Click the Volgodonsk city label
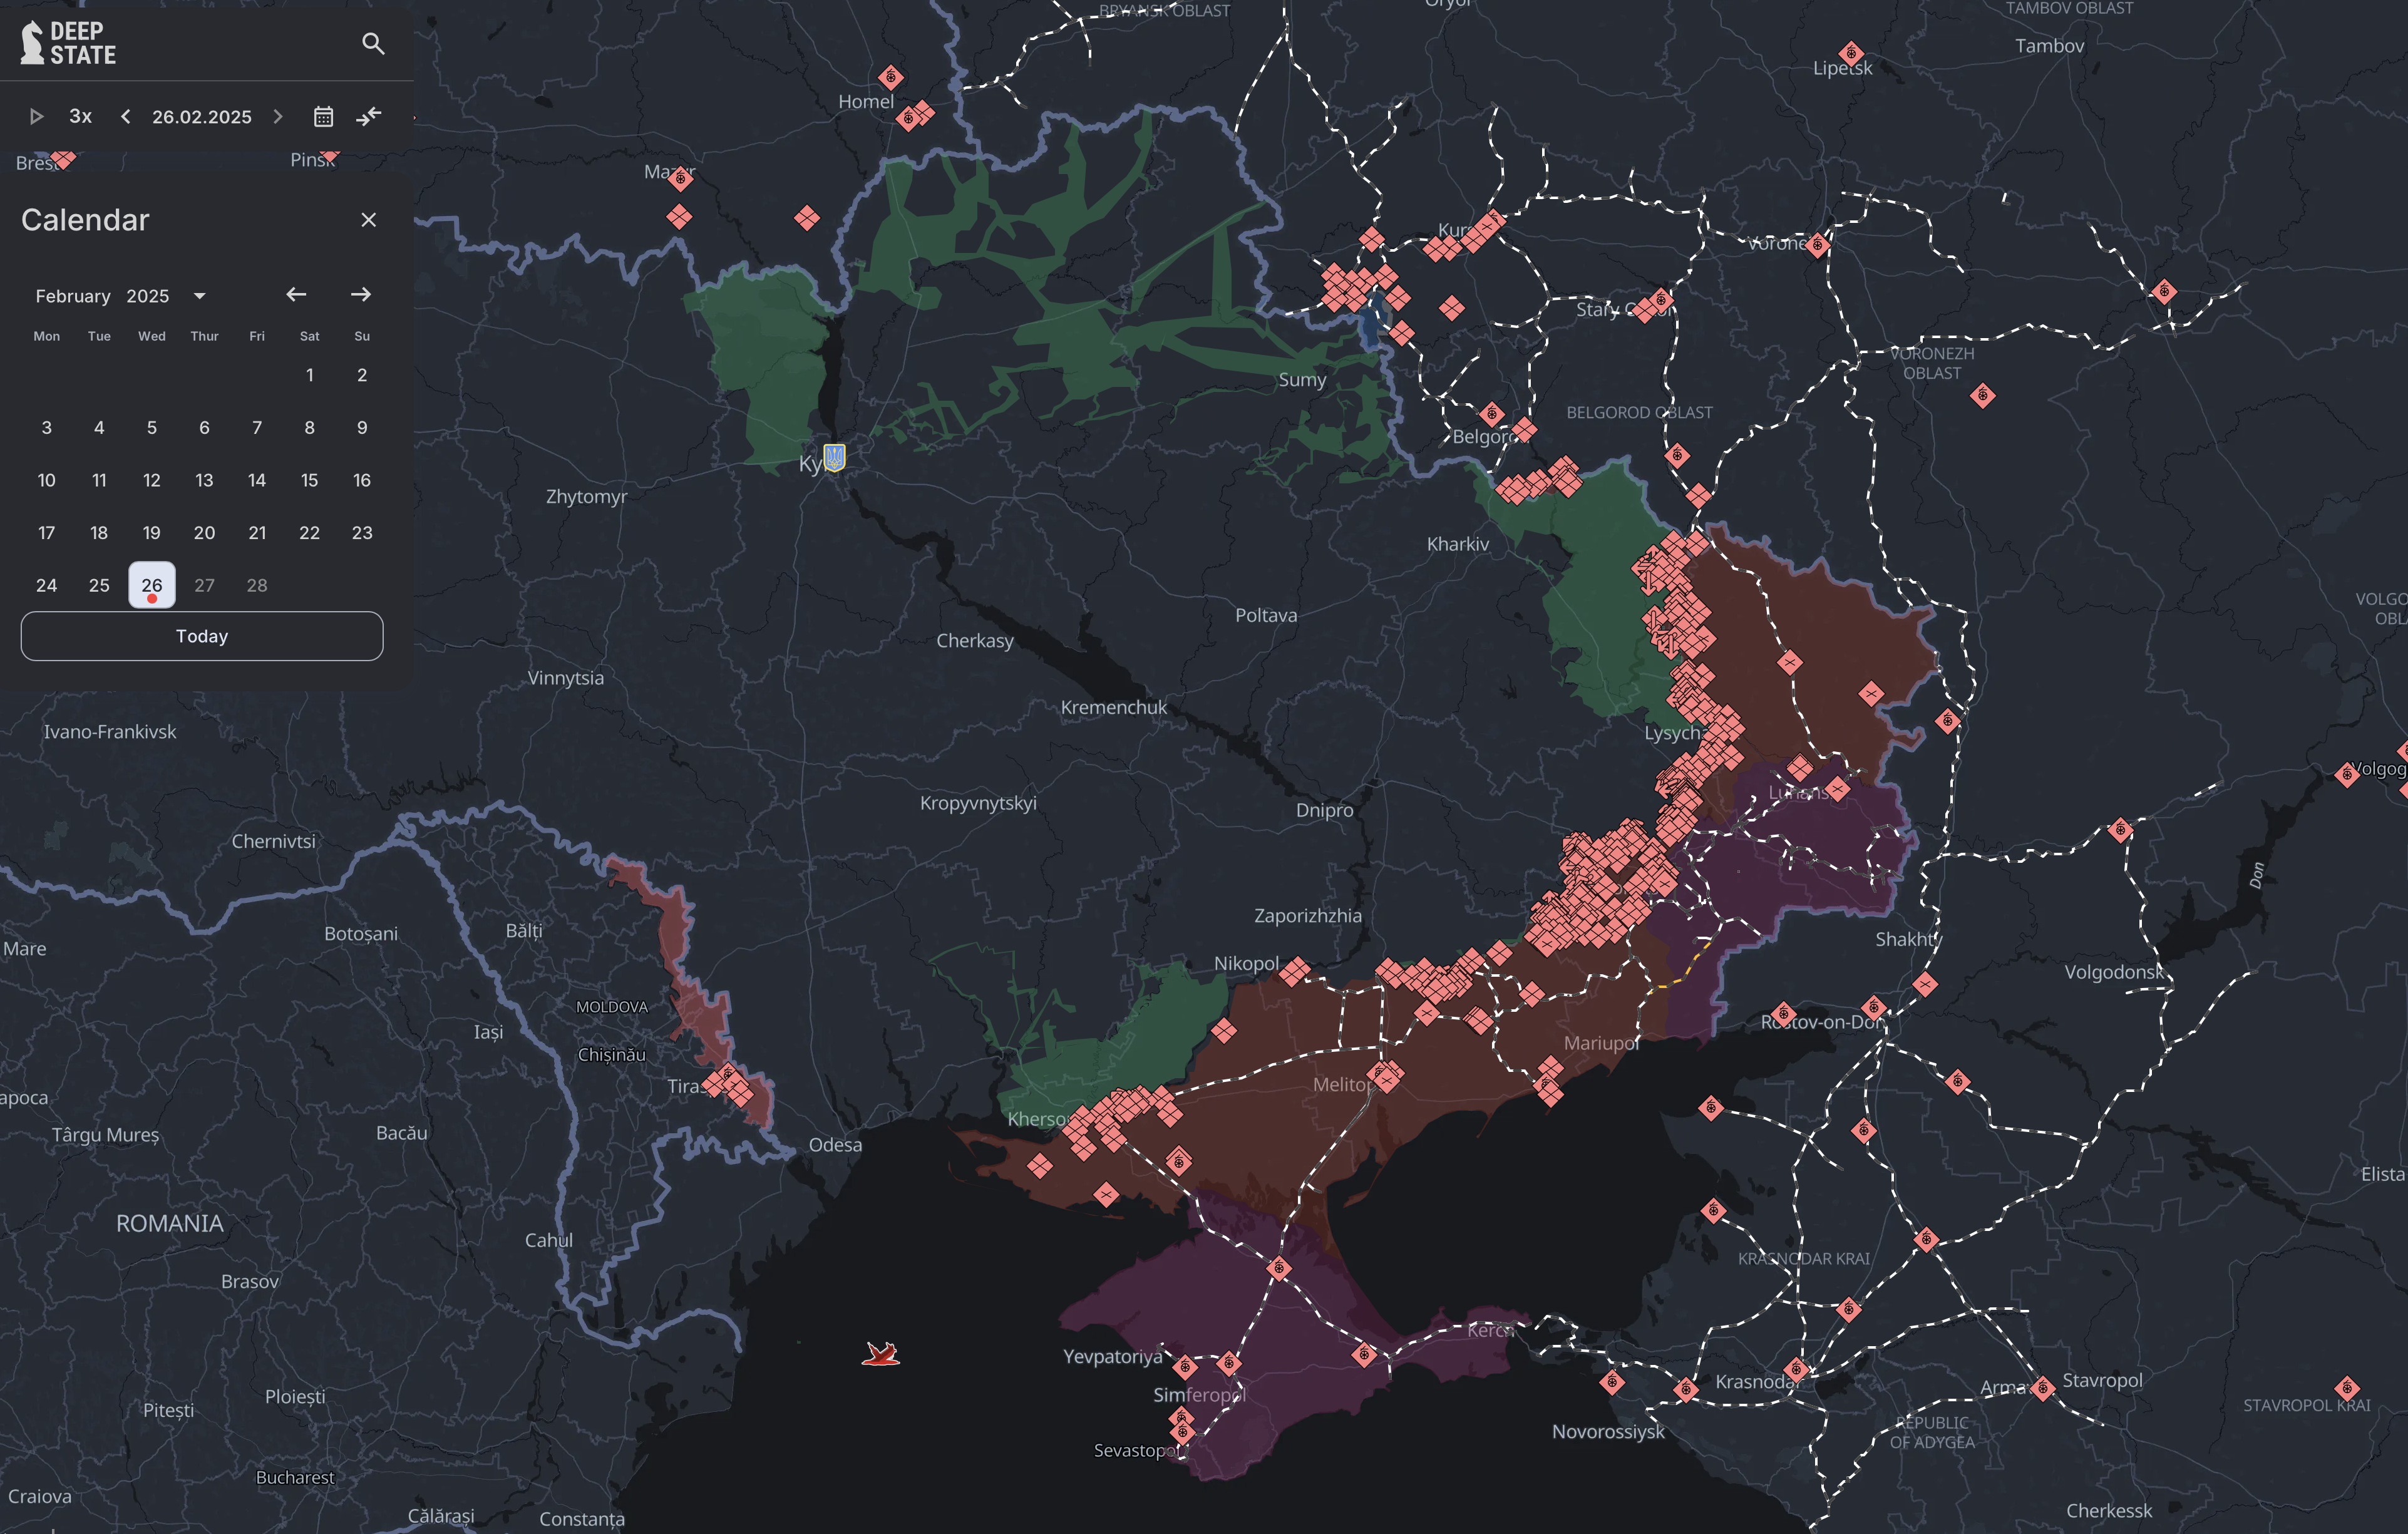Image resolution: width=2408 pixels, height=1534 pixels. [x=2114, y=972]
